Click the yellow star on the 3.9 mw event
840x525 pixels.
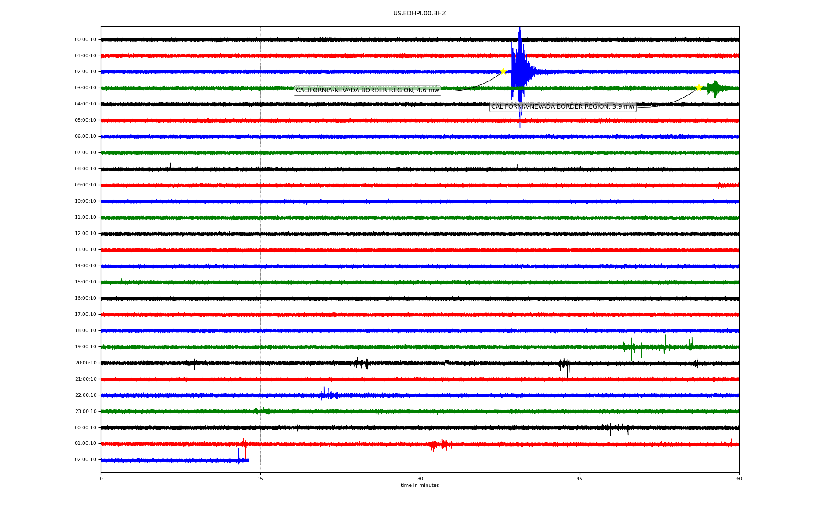point(699,87)
